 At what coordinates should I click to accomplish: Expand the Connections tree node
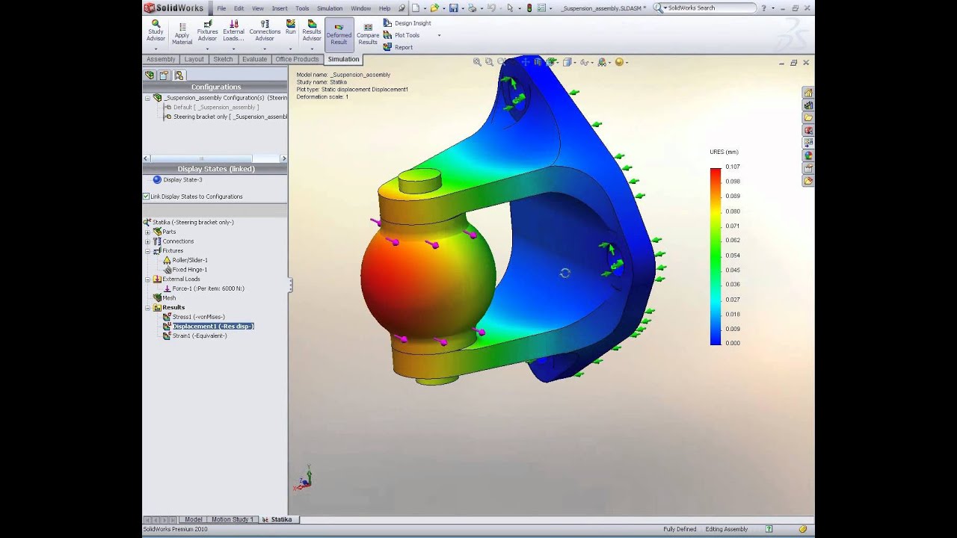147,241
